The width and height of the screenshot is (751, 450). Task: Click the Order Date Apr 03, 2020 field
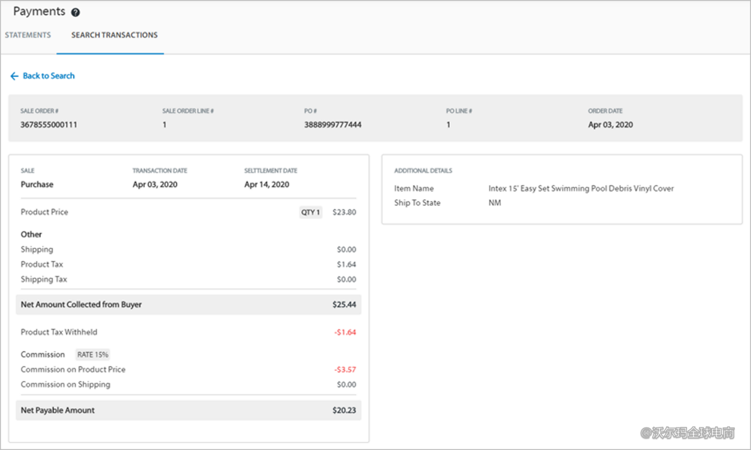[610, 124]
